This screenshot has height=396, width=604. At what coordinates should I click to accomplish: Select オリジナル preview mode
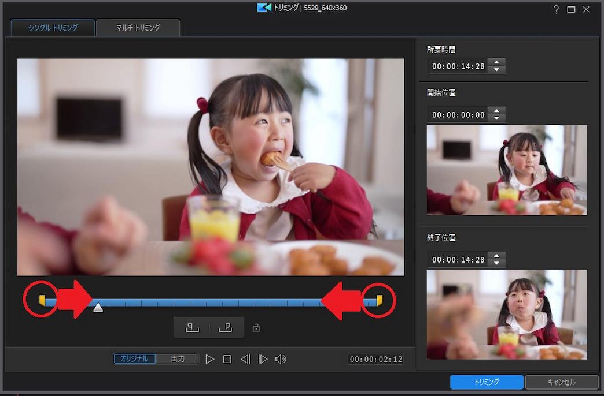[x=134, y=358]
